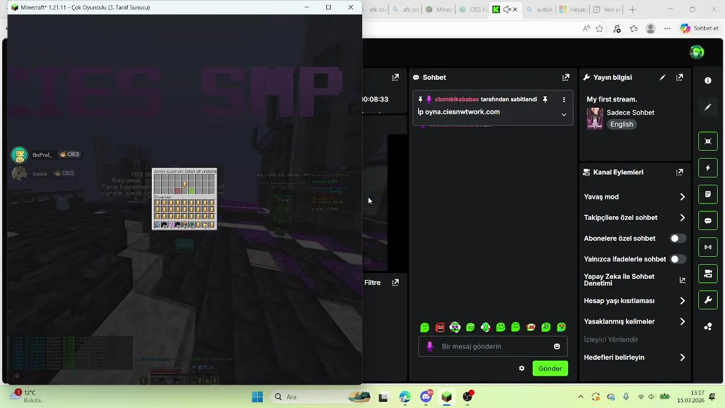Edit stream info with the Yayın bilgisi pencil
Screen dimensions: 725x408
[662, 78]
